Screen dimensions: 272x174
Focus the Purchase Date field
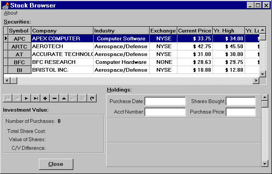(x=165, y=101)
